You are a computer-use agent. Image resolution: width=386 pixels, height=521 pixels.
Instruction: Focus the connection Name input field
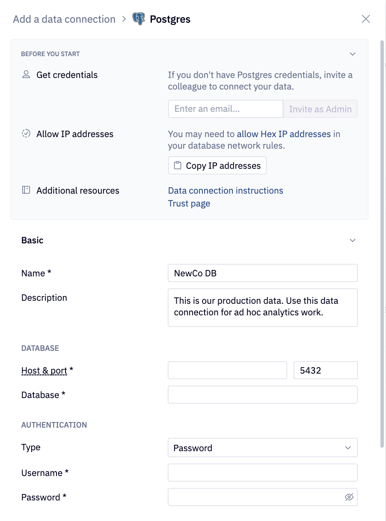(x=262, y=273)
